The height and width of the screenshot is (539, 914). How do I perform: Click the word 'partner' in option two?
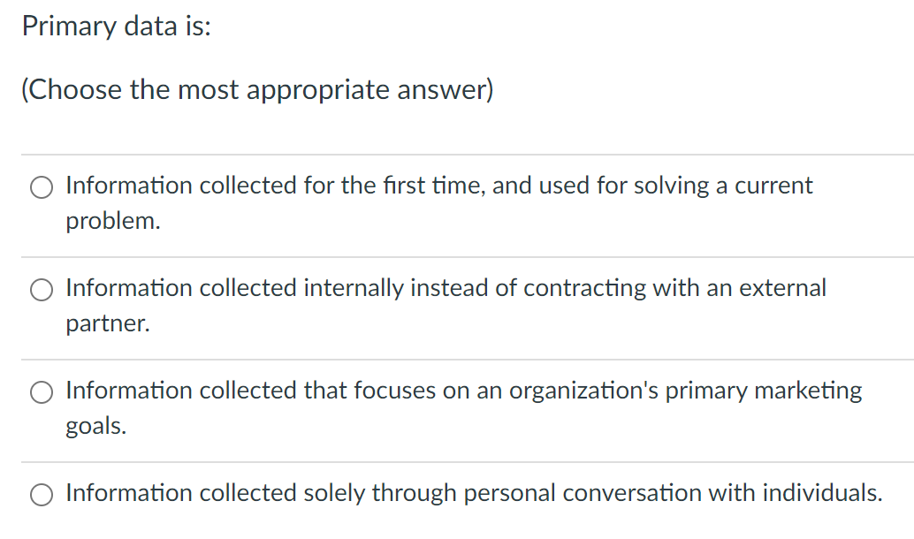coord(104,323)
